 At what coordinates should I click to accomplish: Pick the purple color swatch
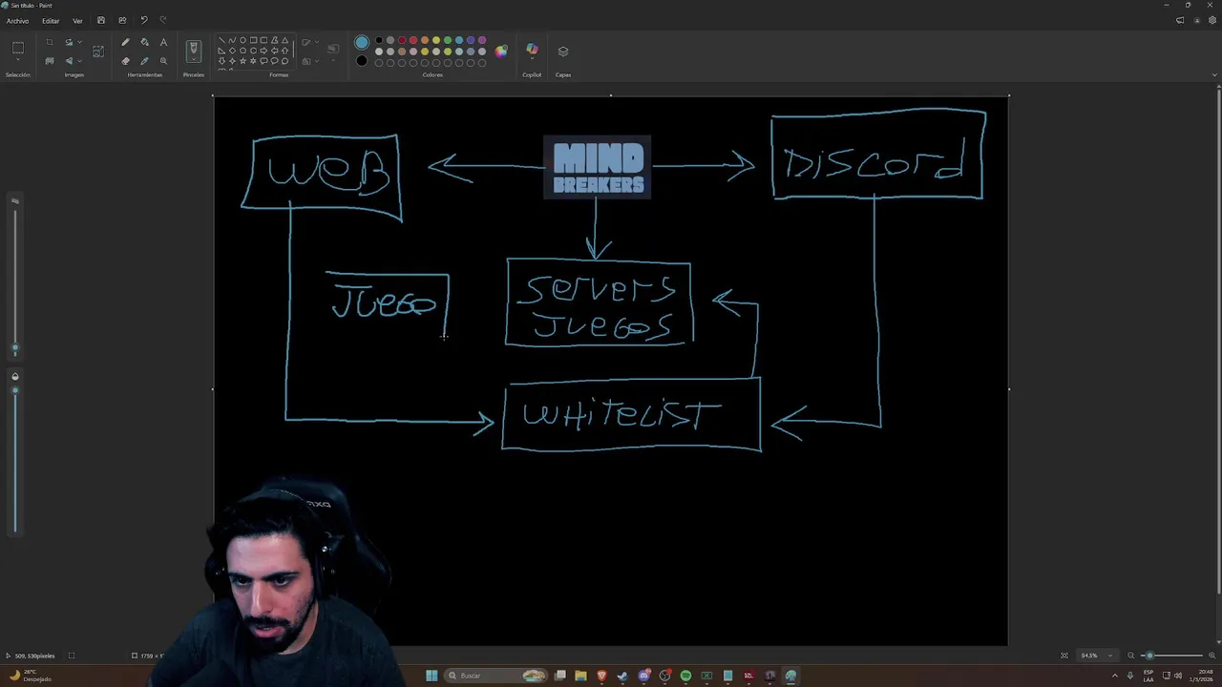tap(482, 40)
